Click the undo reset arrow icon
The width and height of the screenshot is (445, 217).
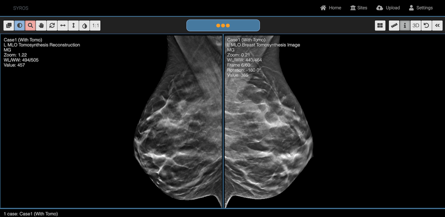[x=426, y=26]
